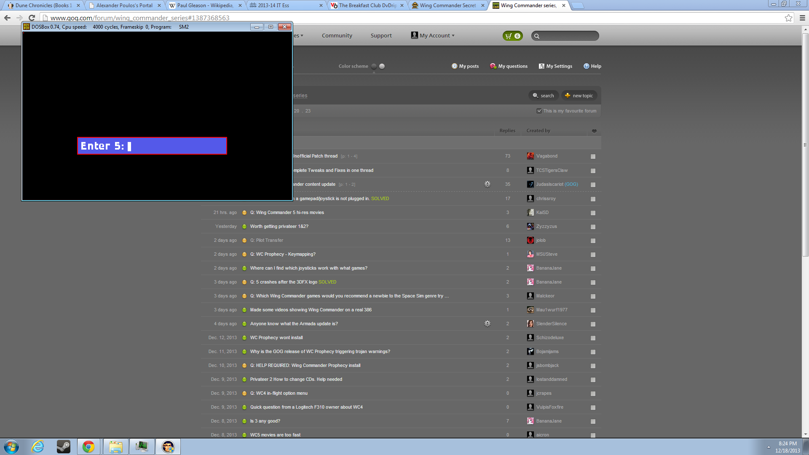809x455 pixels.
Task: Bookmark this page with the star icon
Action: (x=788, y=18)
